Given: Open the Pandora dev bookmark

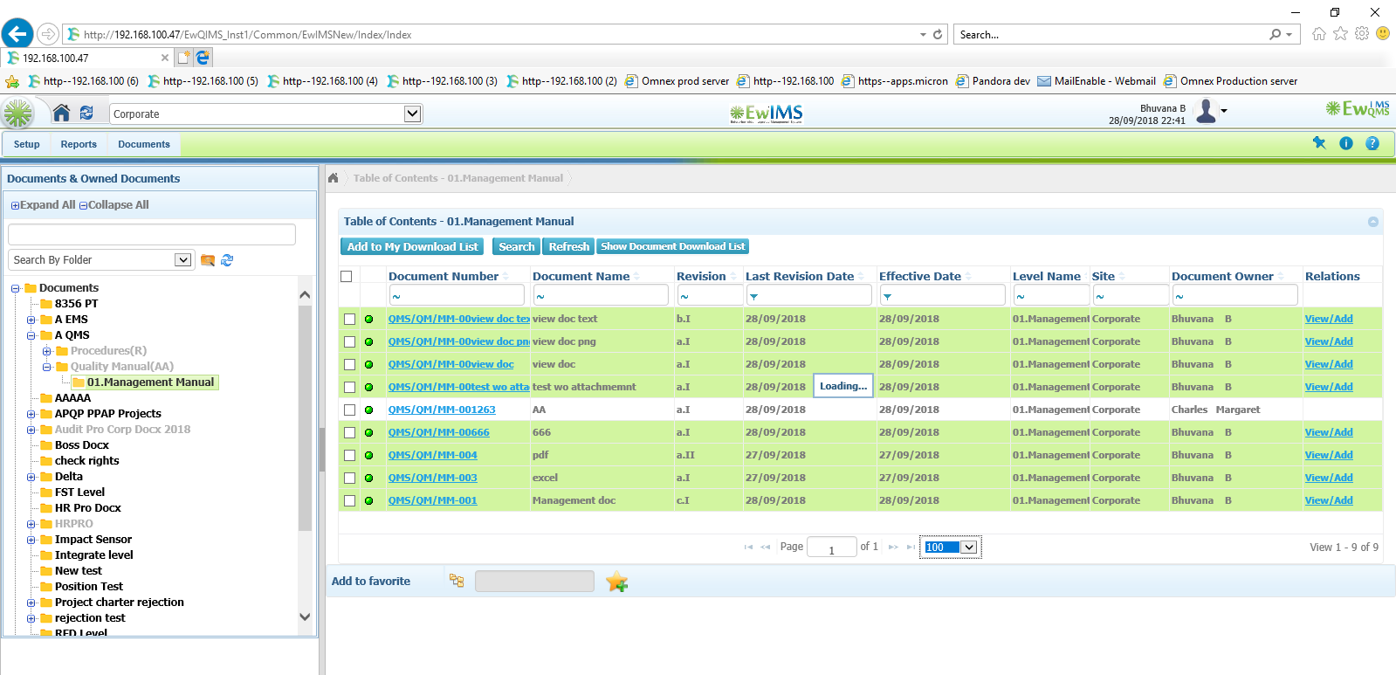Looking at the screenshot, I should 993,81.
